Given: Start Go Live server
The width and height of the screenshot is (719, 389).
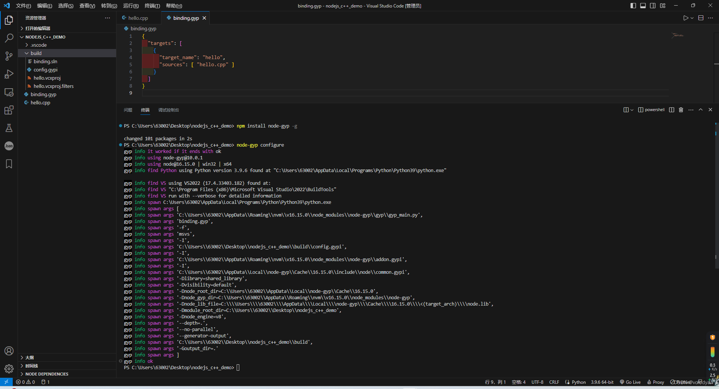Looking at the screenshot, I should [630, 382].
